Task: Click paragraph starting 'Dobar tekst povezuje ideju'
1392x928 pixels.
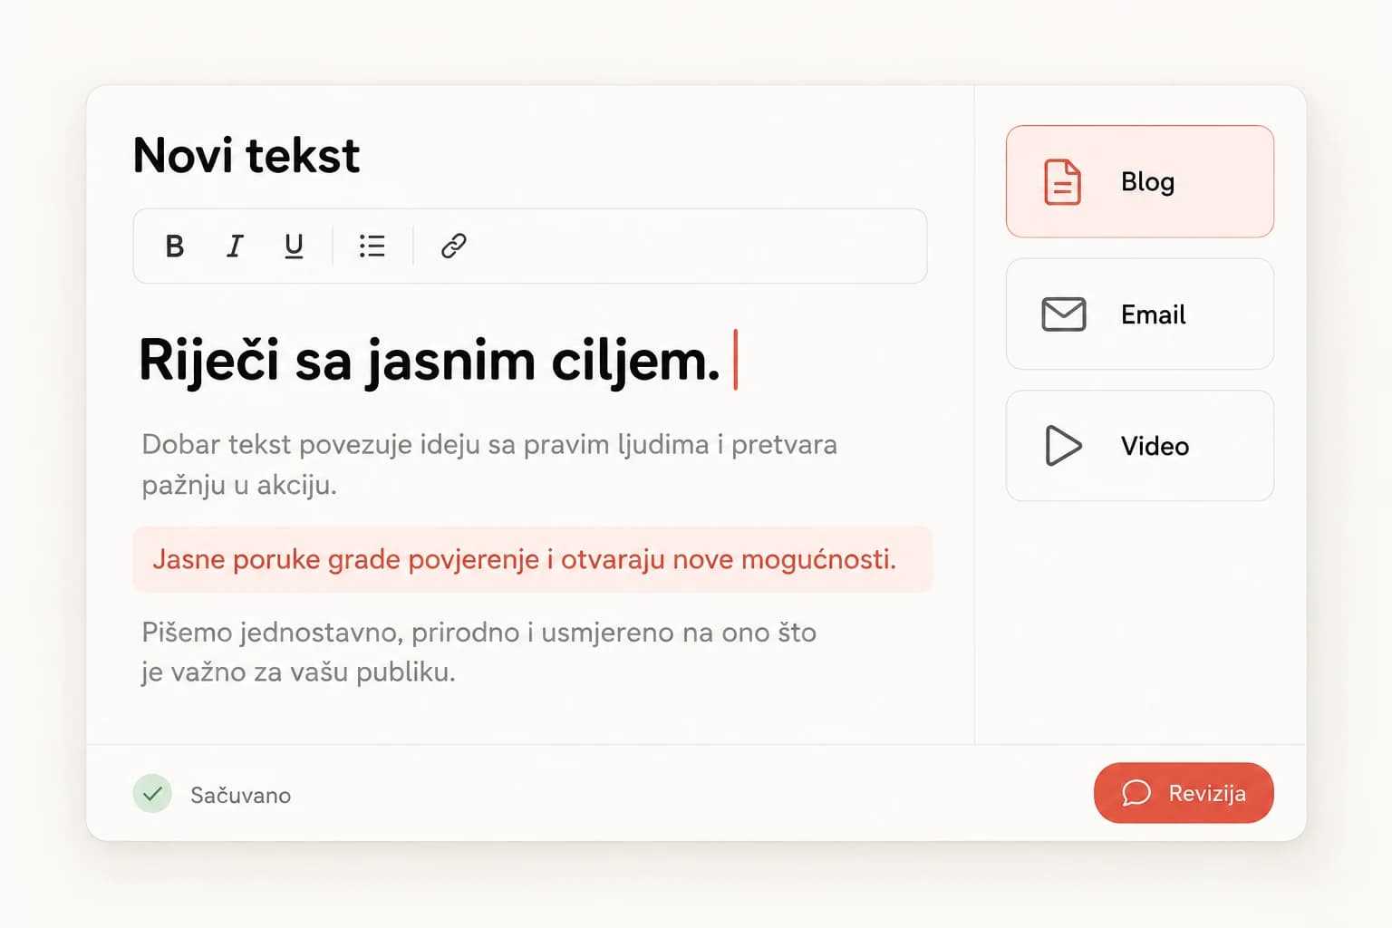Action: (489, 464)
